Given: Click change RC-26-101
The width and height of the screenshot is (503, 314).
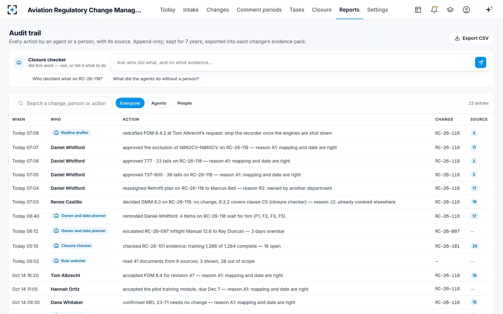Looking at the screenshot, I should point(447,246).
